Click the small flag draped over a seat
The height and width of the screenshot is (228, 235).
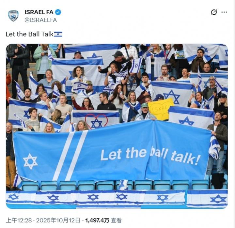point(124,185)
